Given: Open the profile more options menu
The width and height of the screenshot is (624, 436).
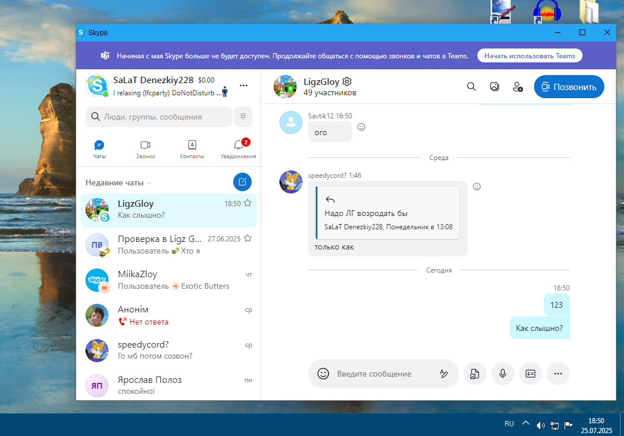Looking at the screenshot, I should 244,85.
